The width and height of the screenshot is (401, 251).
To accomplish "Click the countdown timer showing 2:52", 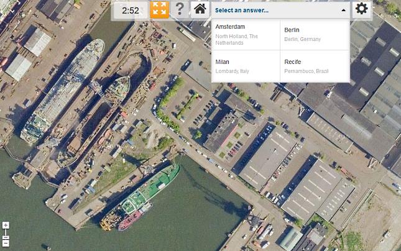I will click(x=131, y=10).
